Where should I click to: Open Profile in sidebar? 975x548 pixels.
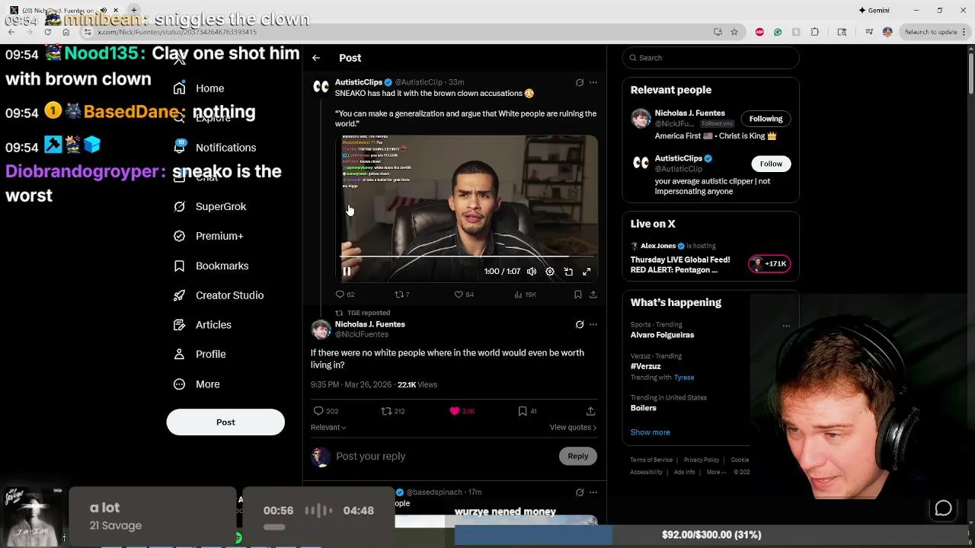[x=200, y=355]
